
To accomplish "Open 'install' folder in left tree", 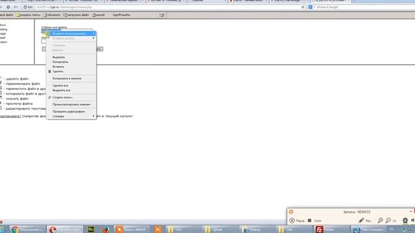I will [x=3, y=38].
